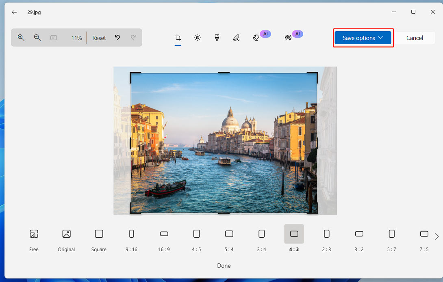Select the Zoom in magnifier icon
Image resolution: width=443 pixels, height=282 pixels.
click(21, 38)
